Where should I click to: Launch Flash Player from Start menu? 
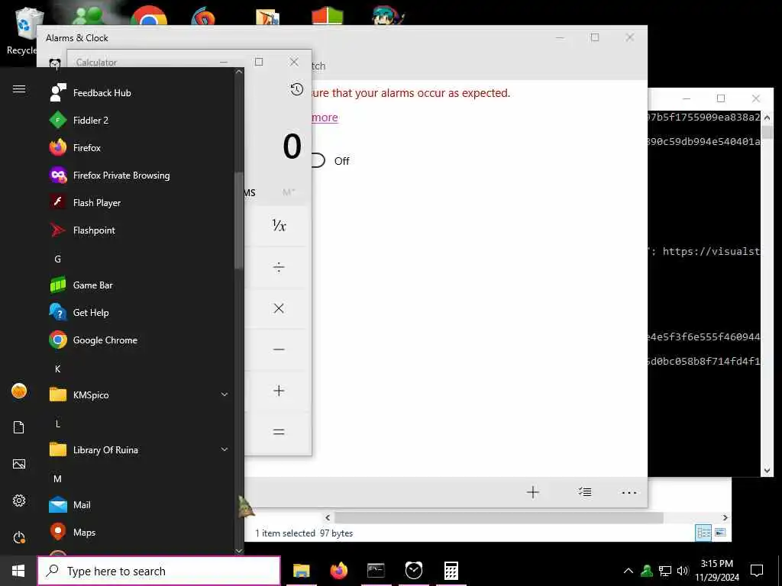[140, 202]
